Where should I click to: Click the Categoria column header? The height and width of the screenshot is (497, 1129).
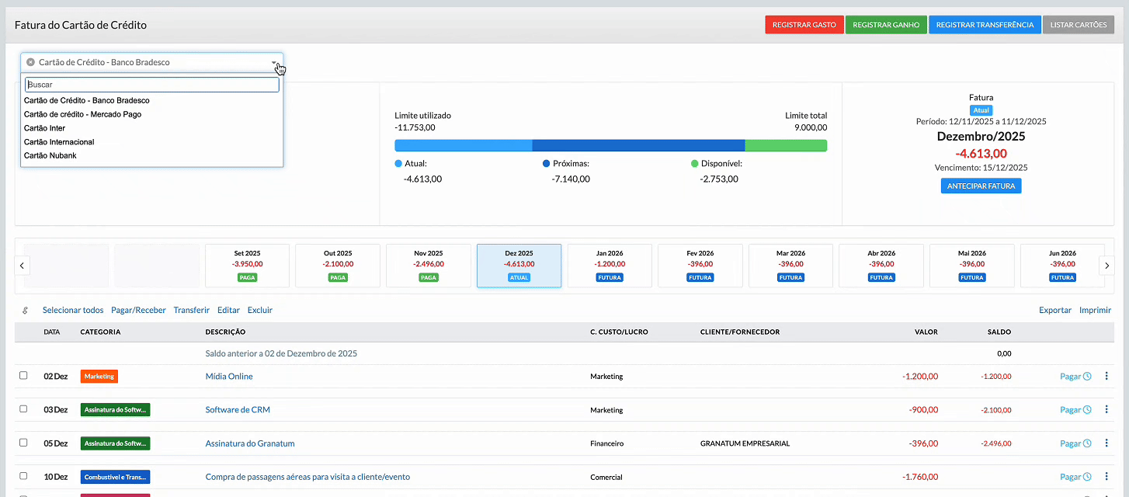point(100,332)
